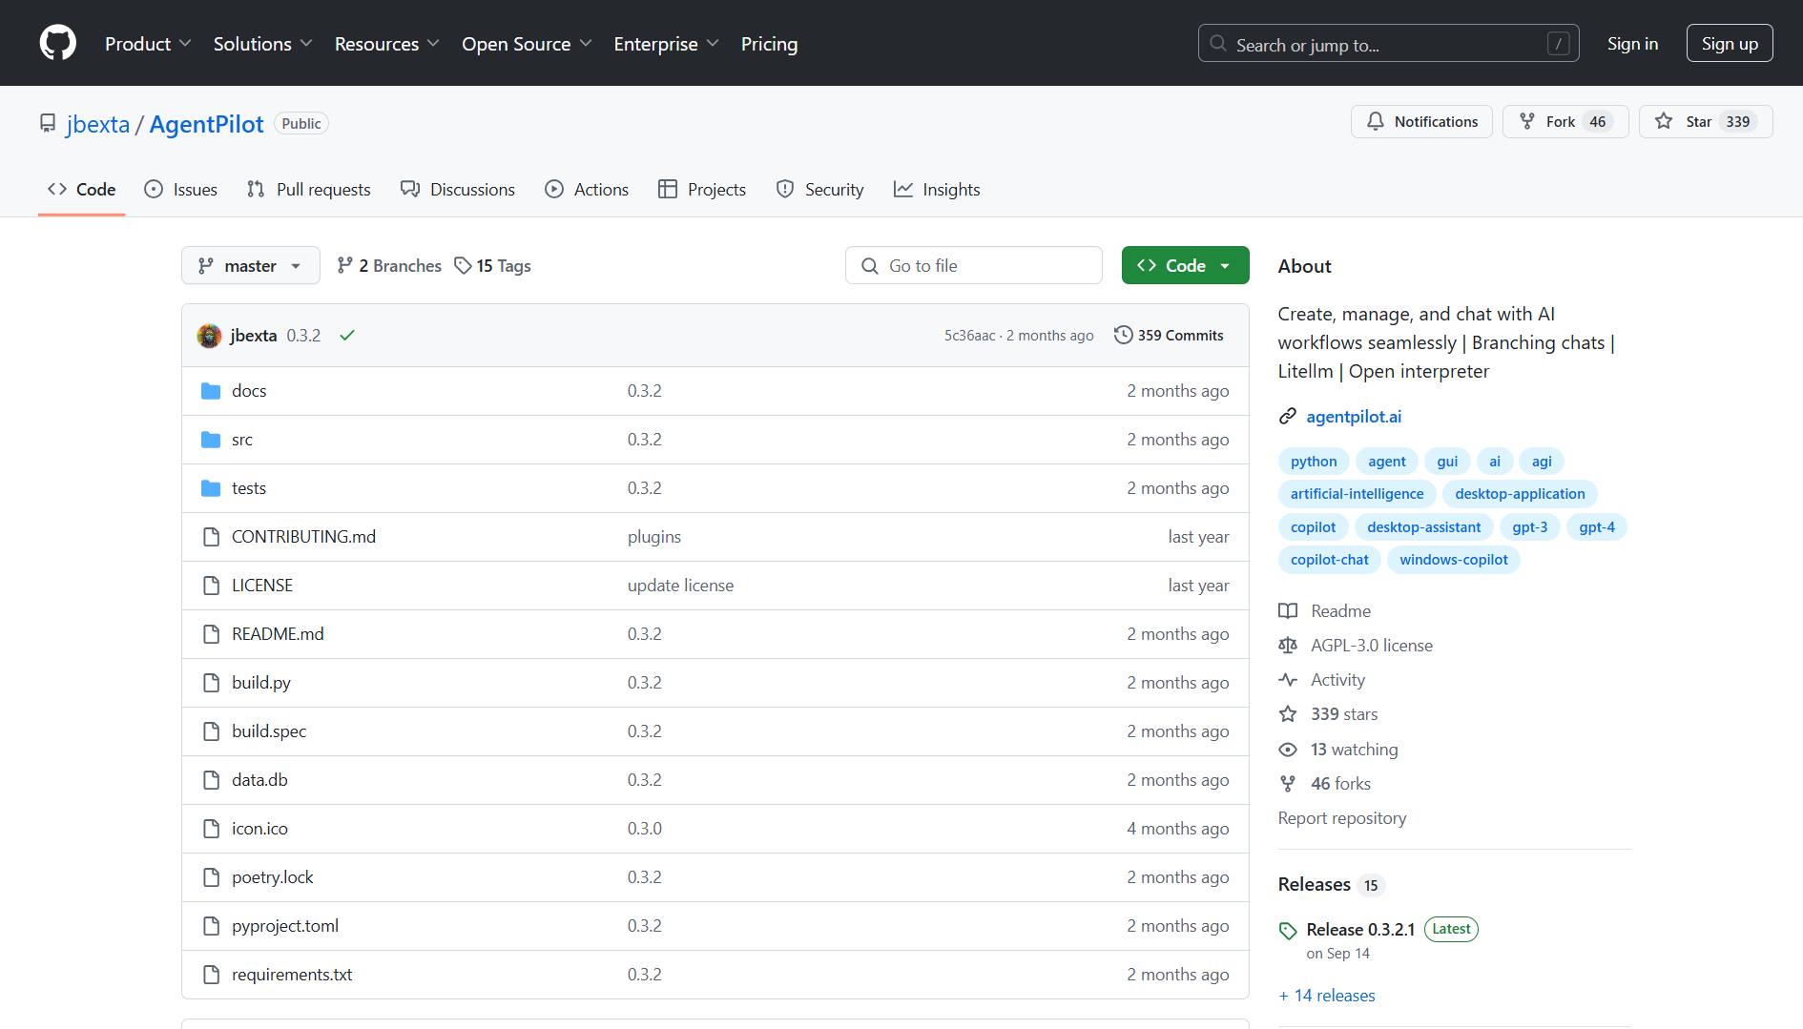Open the poetry.lock file
The image size is (1803, 1029).
[x=272, y=877]
